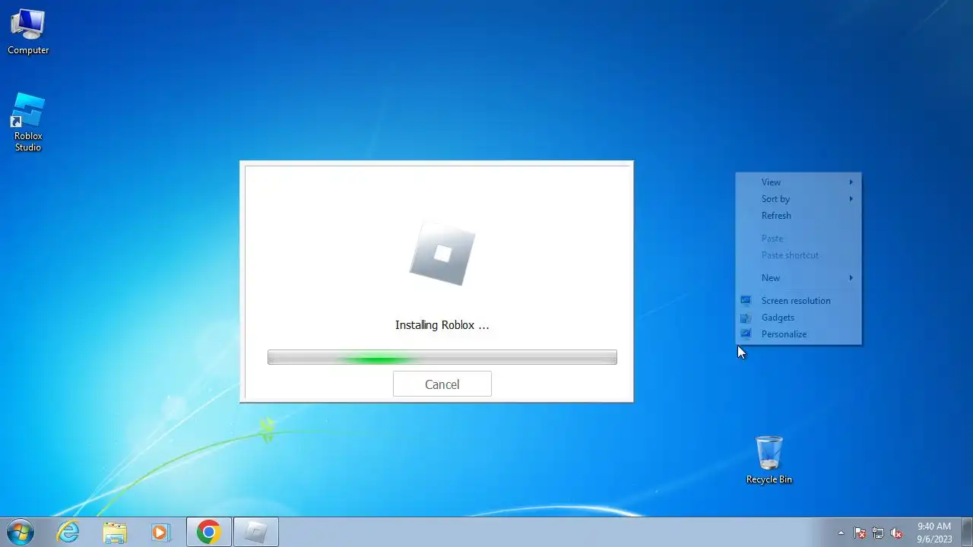The height and width of the screenshot is (547, 973).
Task: Launch Internet Explorer from taskbar
Action: 68,532
